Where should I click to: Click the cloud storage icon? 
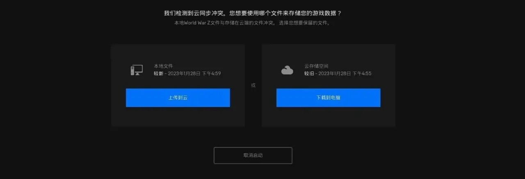[287, 70]
